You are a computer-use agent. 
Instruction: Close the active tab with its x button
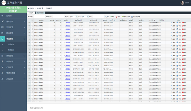pyautogui.click(x=44, y=13)
